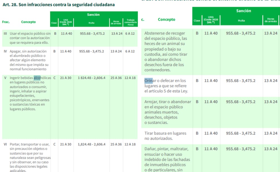This screenshot has height=172, width=280.
Task: Click the class 'C' in the 'Ingerir bebidas' row
Action: (x=55, y=78)
